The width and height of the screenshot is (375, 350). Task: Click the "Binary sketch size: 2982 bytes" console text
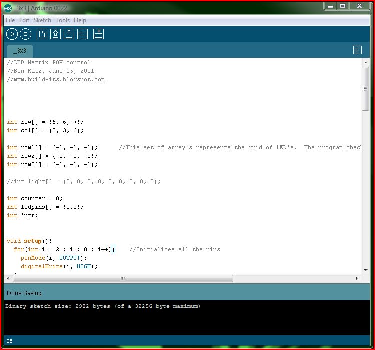(58, 306)
